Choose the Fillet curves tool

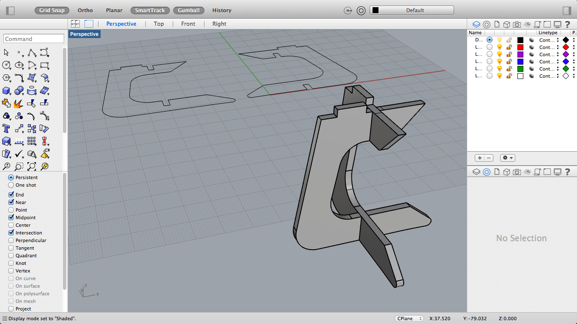pos(19,78)
